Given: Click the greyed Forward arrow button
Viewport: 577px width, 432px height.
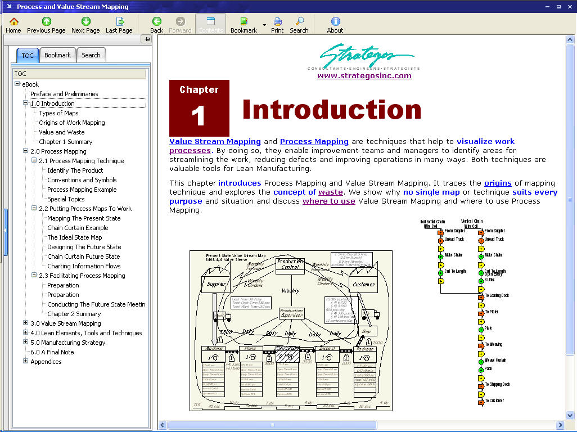Looking at the screenshot, I should pyautogui.click(x=180, y=25).
